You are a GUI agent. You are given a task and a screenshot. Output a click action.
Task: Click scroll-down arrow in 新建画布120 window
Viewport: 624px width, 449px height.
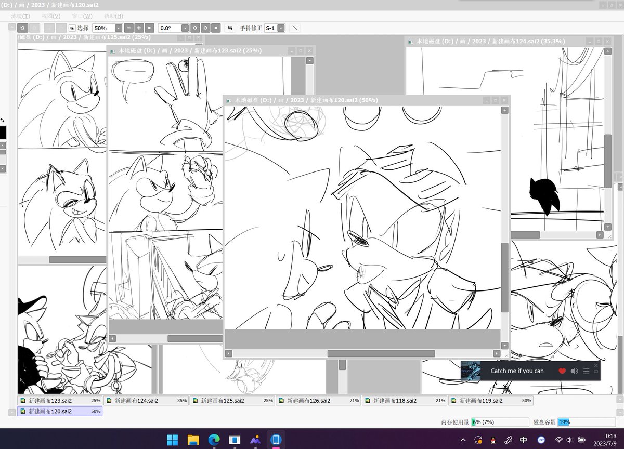(x=504, y=346)
